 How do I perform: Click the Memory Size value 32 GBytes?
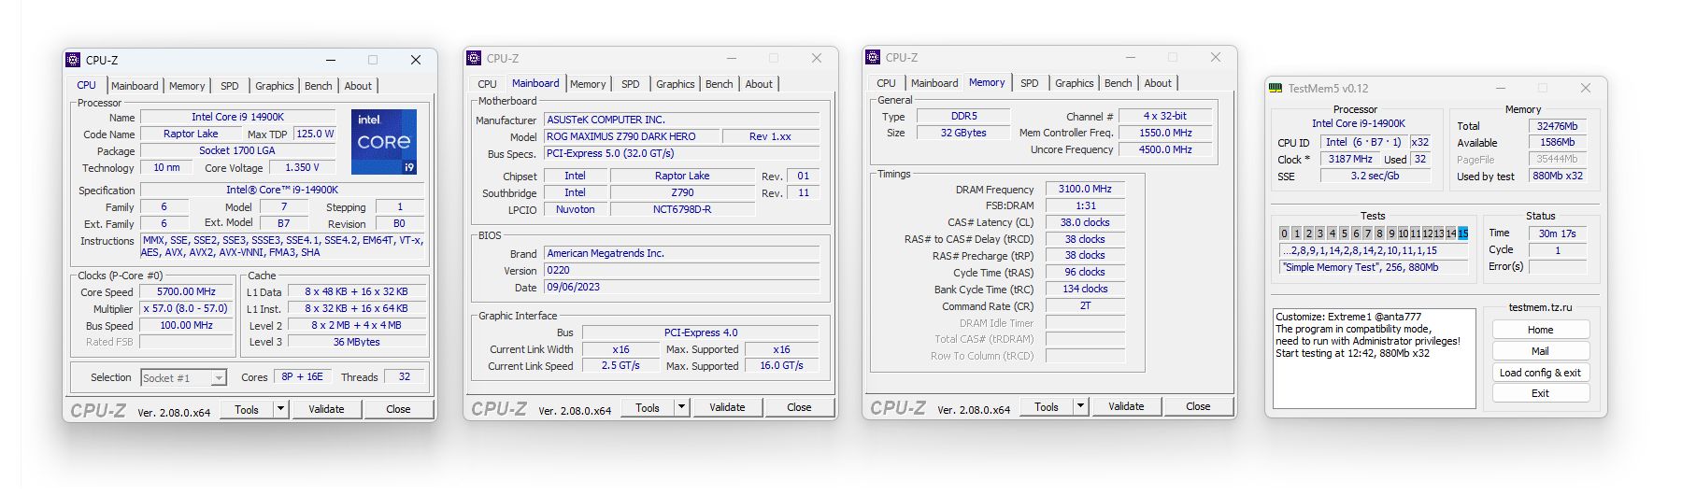pyautogui.click(x=963, y=133)
